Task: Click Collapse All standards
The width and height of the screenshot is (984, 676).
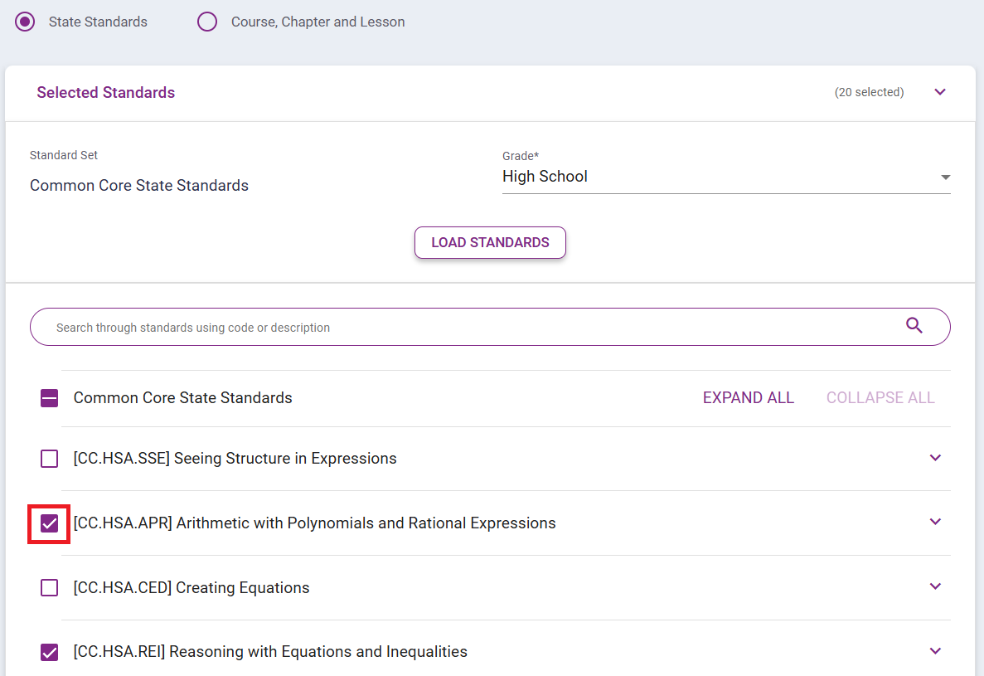Action: 880,398
